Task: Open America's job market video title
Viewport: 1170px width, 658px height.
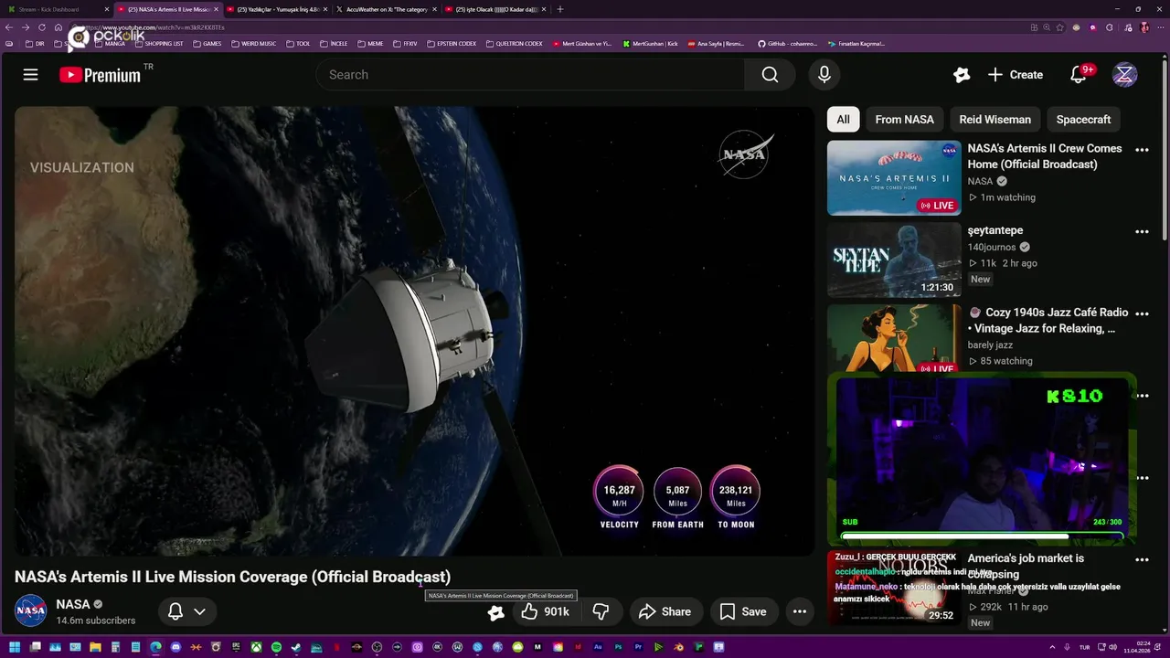Action: click(x=1026, y=566)
